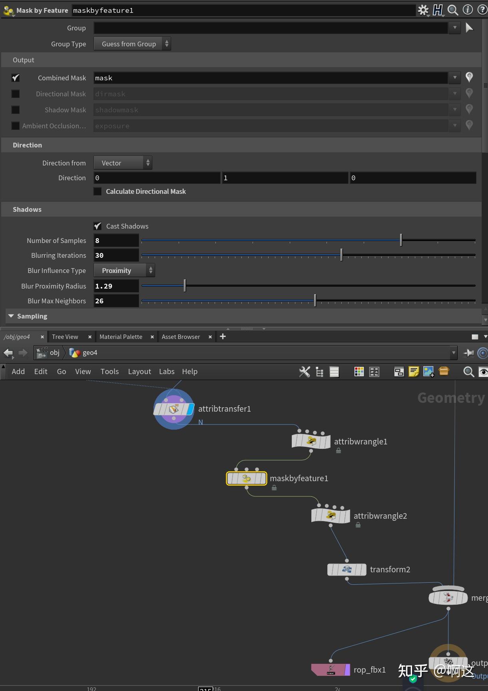
Task: Open the Layout menu
Action: [139, 372]
